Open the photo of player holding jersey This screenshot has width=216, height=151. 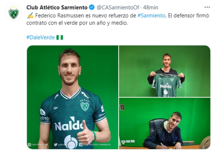point(165,71)
